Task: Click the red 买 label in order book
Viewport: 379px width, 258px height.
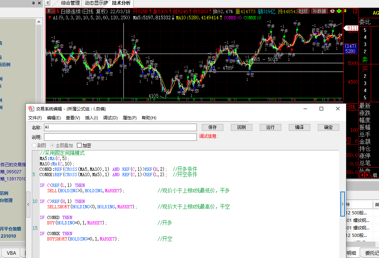Action: [x=365, y=69]
